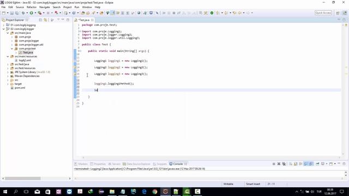Click the Open Perspective icon

338,13
